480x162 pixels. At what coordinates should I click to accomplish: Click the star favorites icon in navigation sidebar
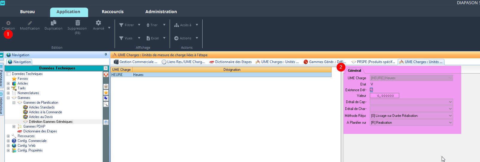pyautogui.click(x=106, y=92)
